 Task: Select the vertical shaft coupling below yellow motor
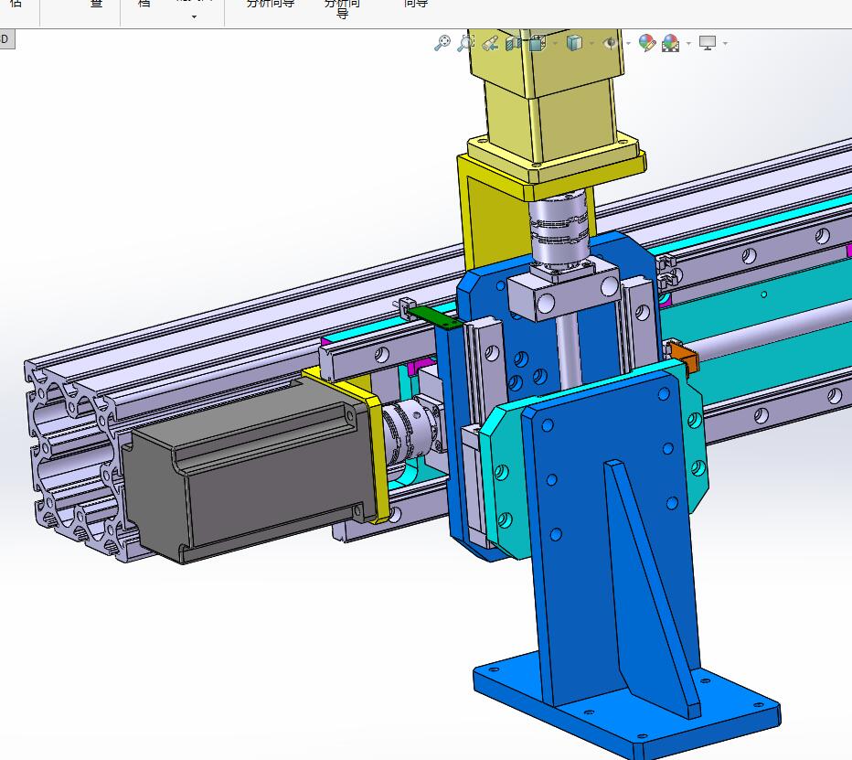coord(559,231)
